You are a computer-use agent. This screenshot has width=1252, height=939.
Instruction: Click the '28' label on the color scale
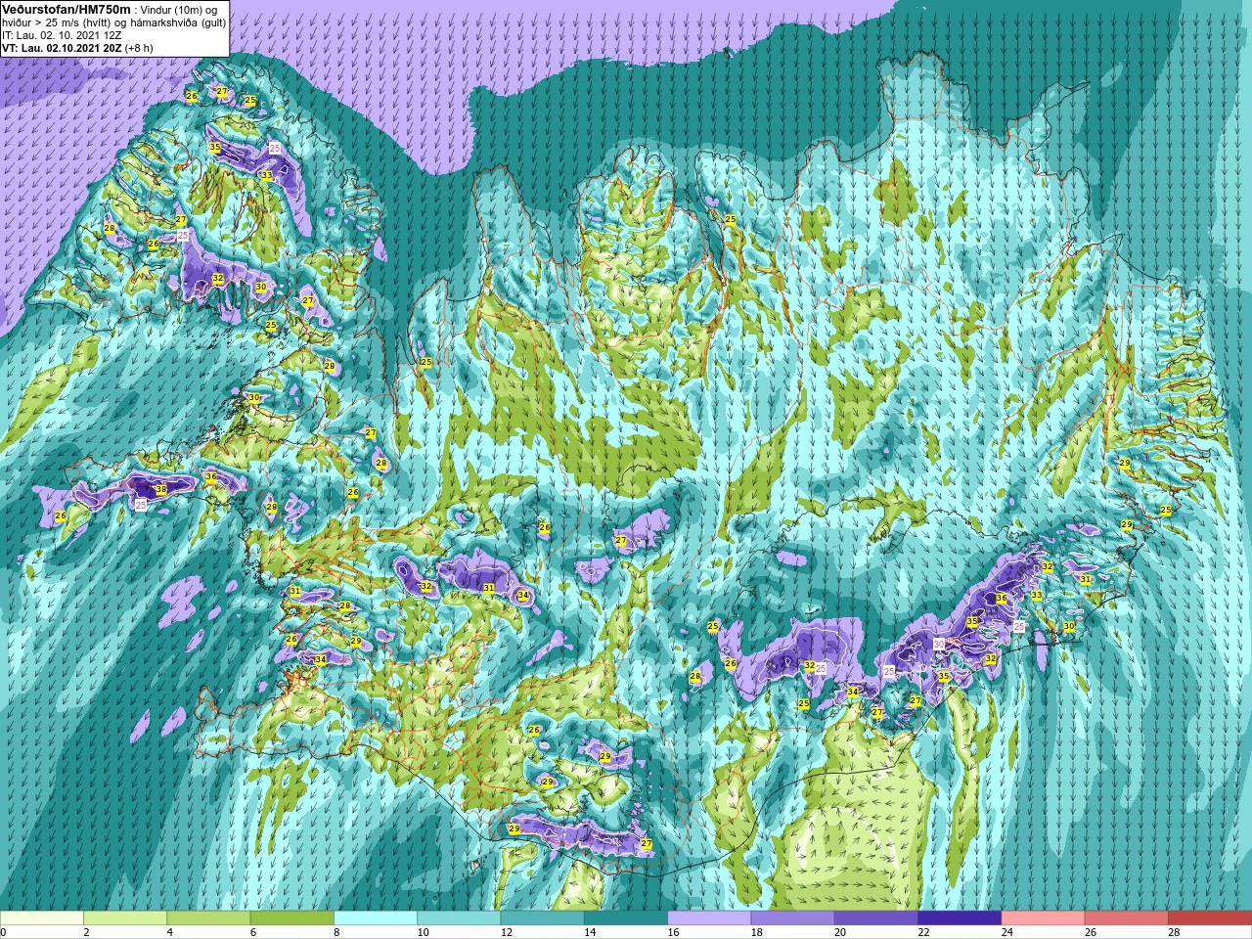coord(1174,932)
